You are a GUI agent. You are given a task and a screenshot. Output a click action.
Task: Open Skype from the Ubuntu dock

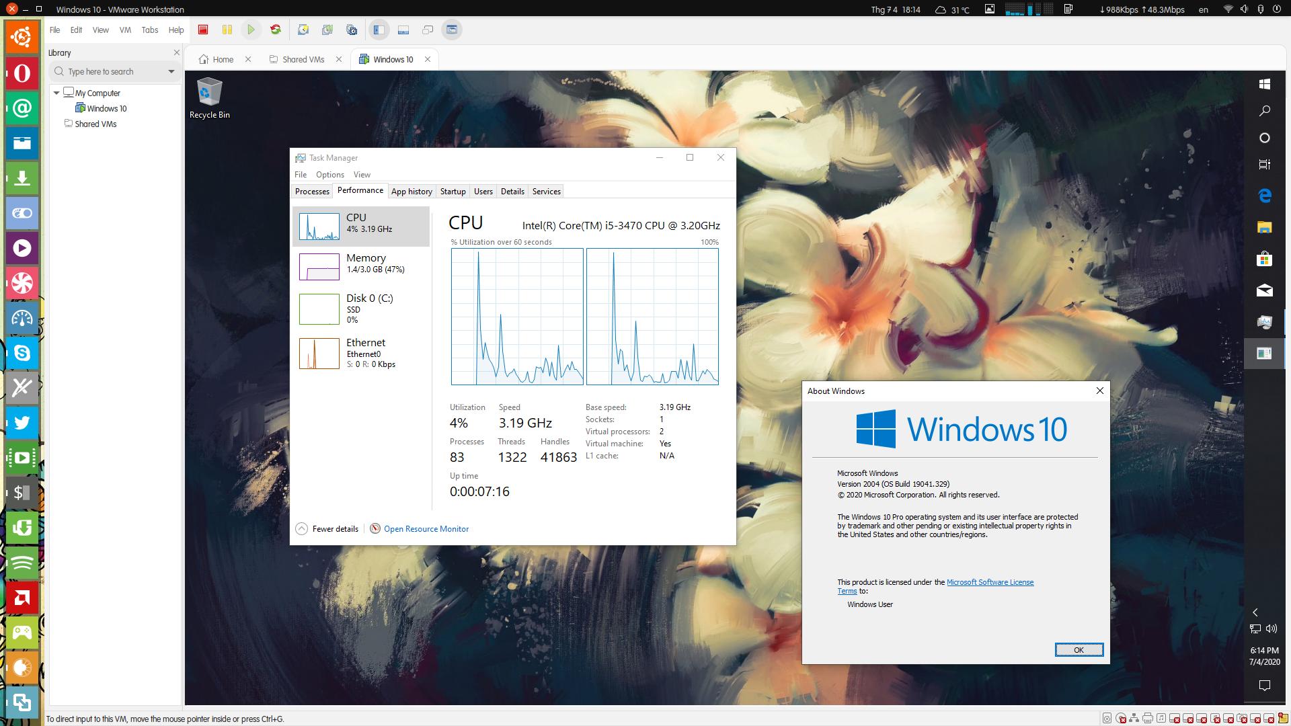click(22, 352)
